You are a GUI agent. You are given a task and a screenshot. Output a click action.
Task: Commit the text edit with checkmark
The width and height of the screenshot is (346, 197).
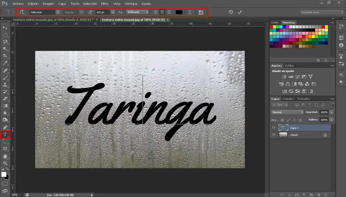[x=240, y=12]
